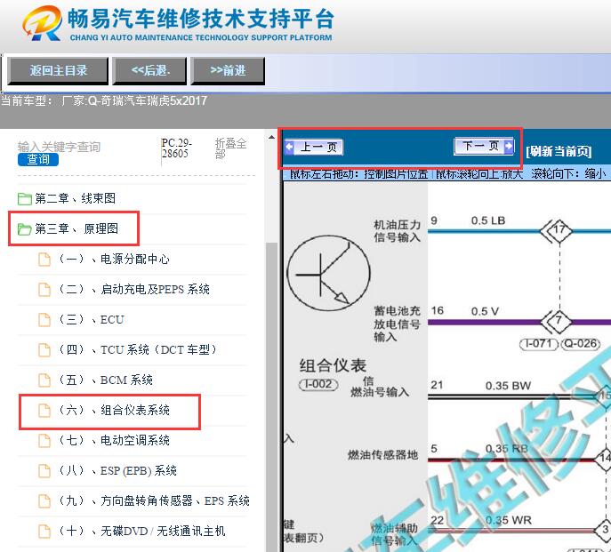Open （一）、电源分配中心 document
The width and height of the screenshot is (611, 552).
pos(113,259)
